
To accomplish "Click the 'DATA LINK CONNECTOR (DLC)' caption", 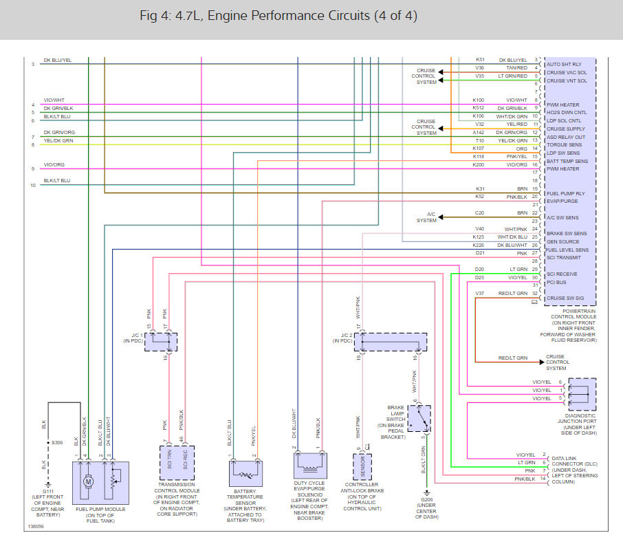I will click(575, 461).
